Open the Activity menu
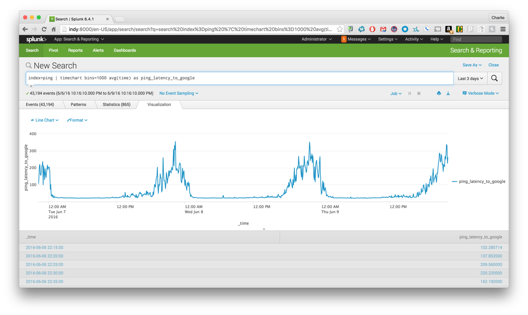The image size is (528, 315). (414, 39)
